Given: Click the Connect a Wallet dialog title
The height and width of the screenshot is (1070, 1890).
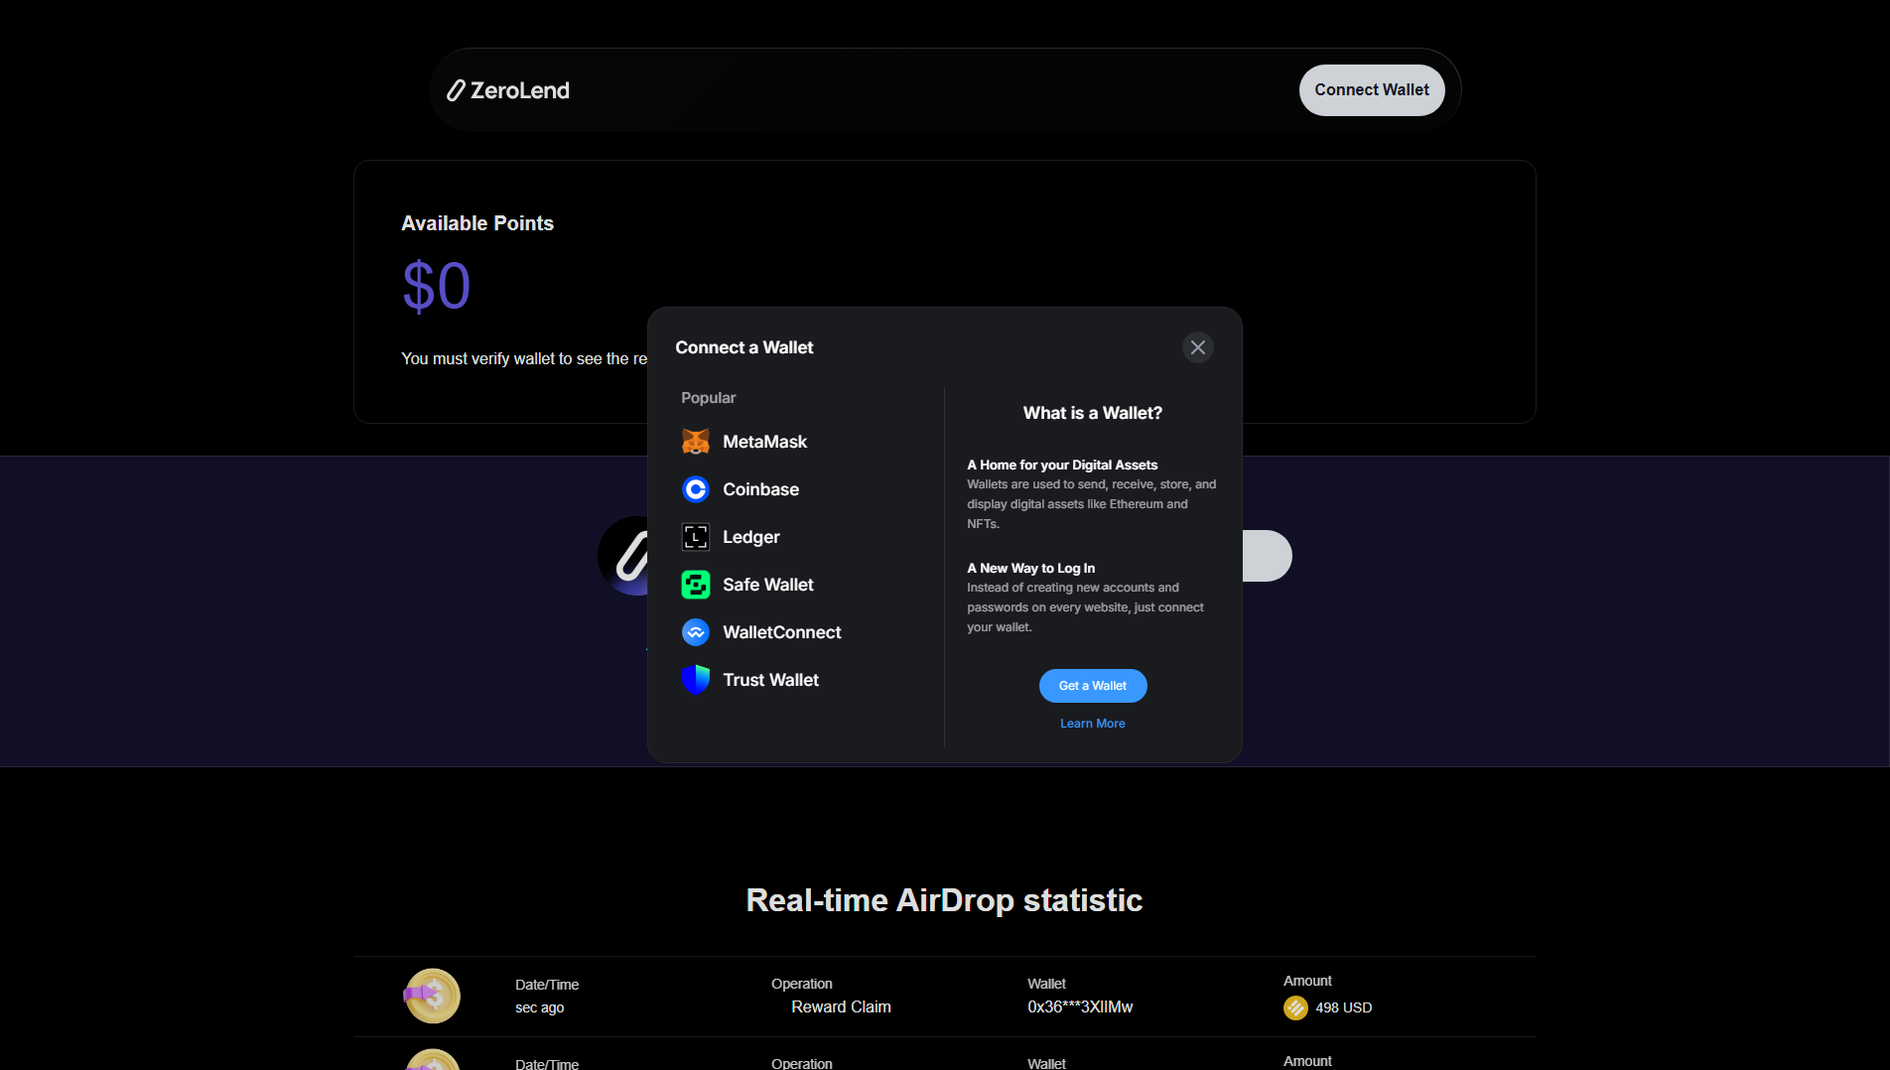Looking at the screenshot, I should pyautogui.click(x=744, y=347).
